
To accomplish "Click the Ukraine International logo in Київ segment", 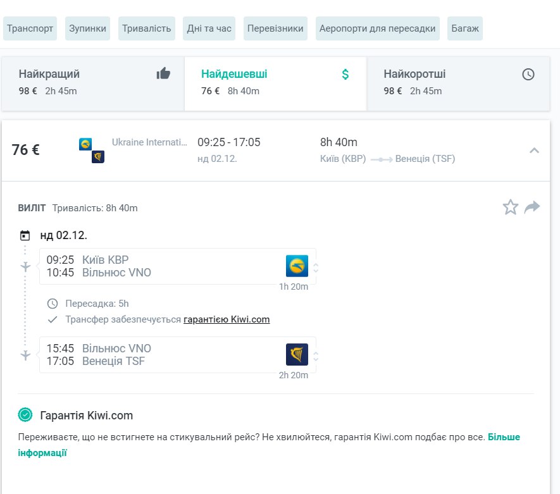I will click(x=297, y=266).
